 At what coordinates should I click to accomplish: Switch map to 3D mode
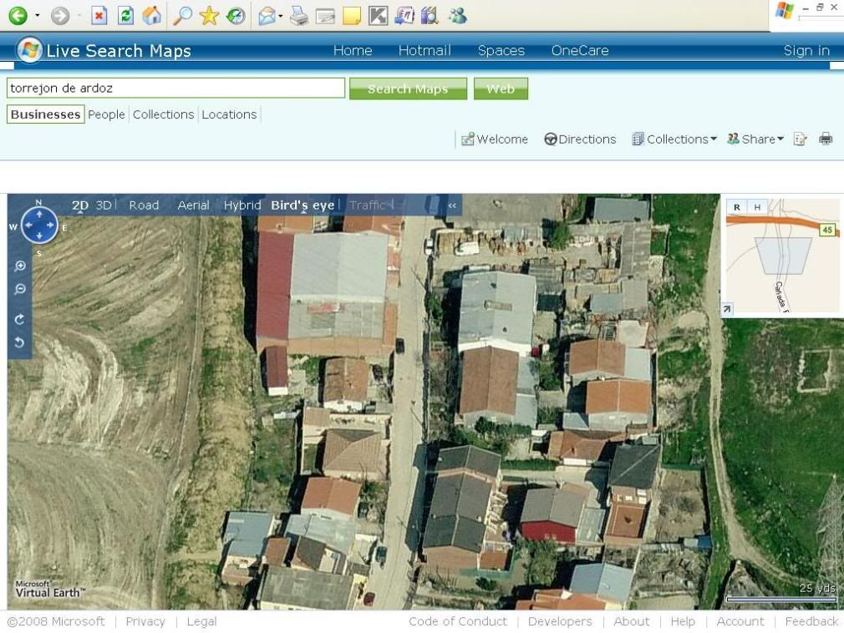tap(104, 205)
